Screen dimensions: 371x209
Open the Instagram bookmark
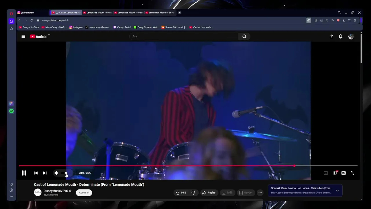tap(76, 27)
